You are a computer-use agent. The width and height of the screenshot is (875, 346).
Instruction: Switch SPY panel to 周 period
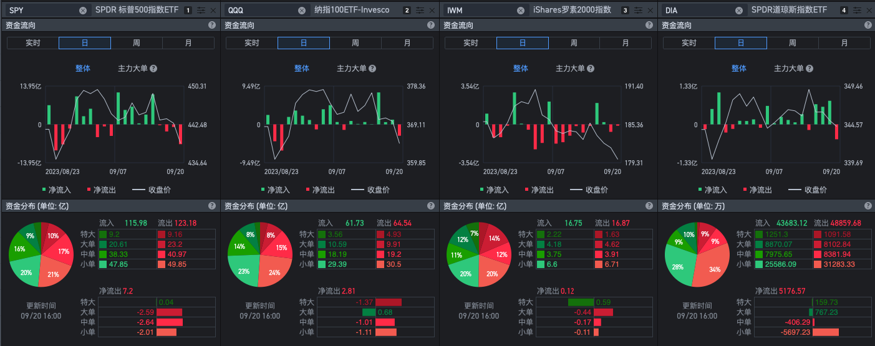tap(136, 43)
